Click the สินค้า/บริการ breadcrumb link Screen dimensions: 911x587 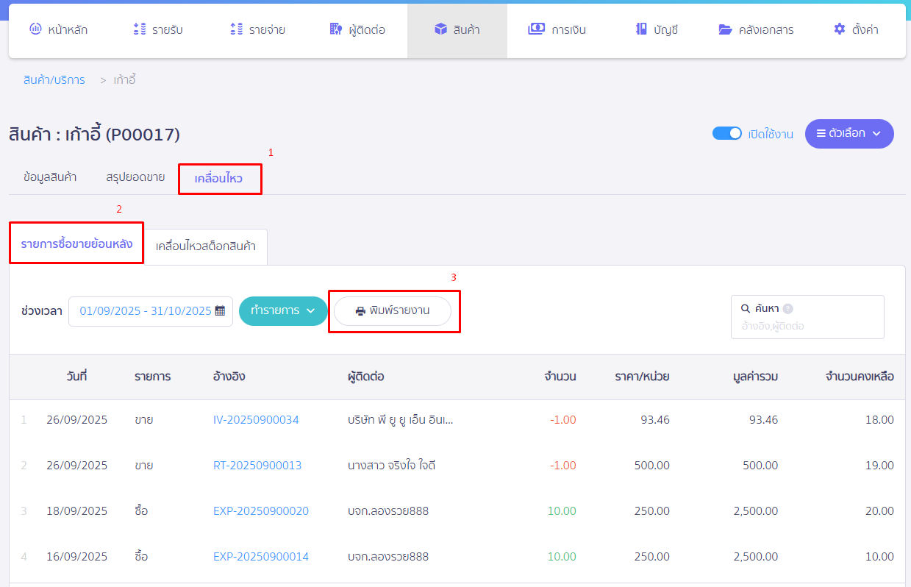click(x=54, y=80)
